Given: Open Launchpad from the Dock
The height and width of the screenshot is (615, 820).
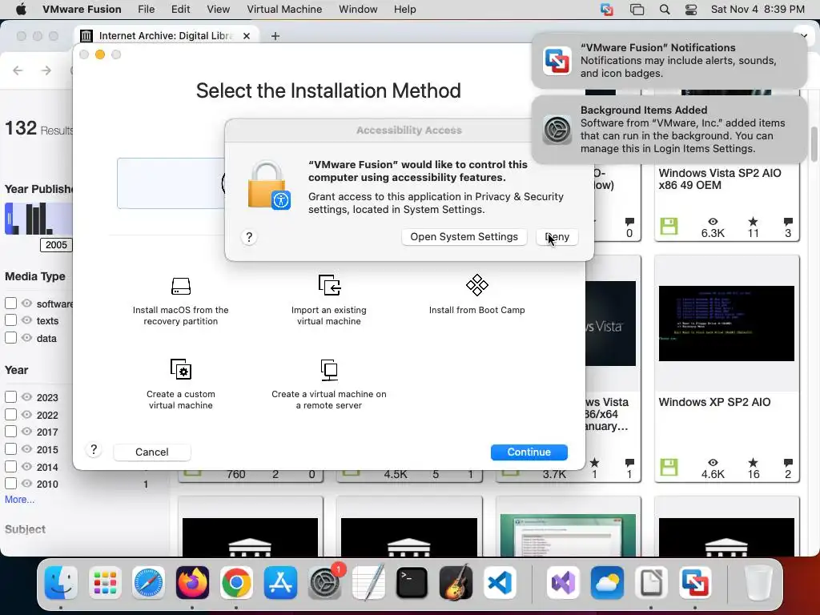Looking at the screenshot, I should [105, 583].
